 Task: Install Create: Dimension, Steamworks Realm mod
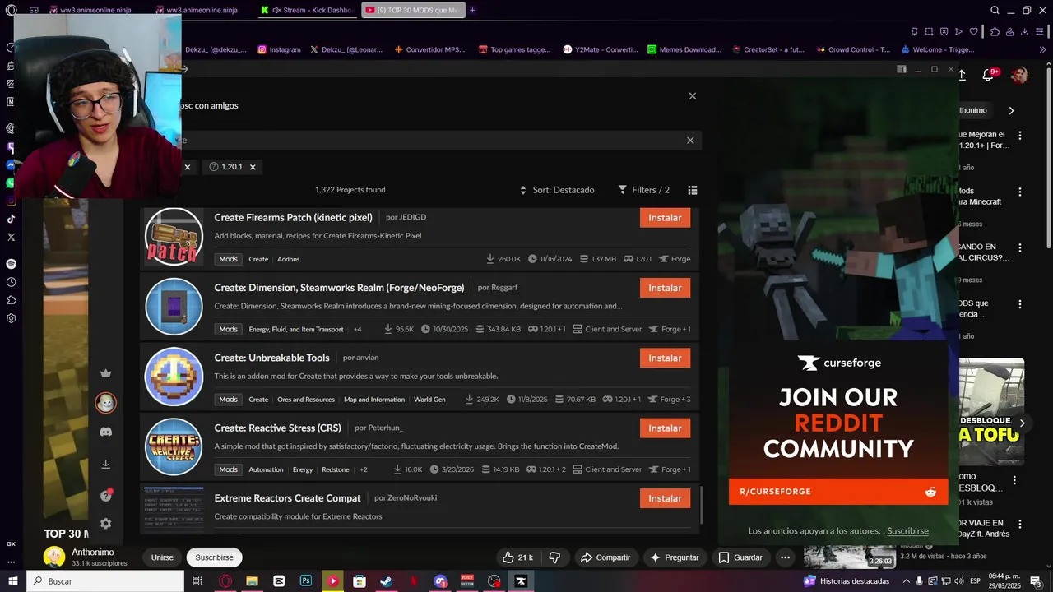(x=665, y=288)
